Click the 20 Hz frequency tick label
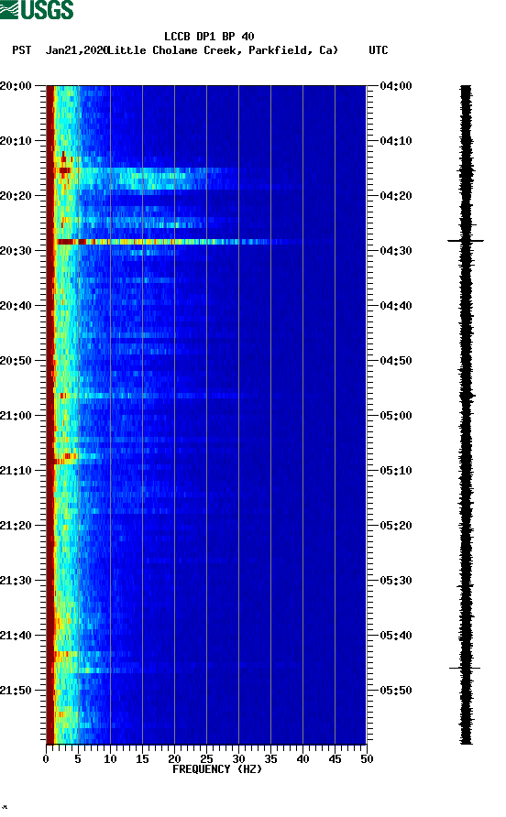The image size is (506, 817). point(174,759)
